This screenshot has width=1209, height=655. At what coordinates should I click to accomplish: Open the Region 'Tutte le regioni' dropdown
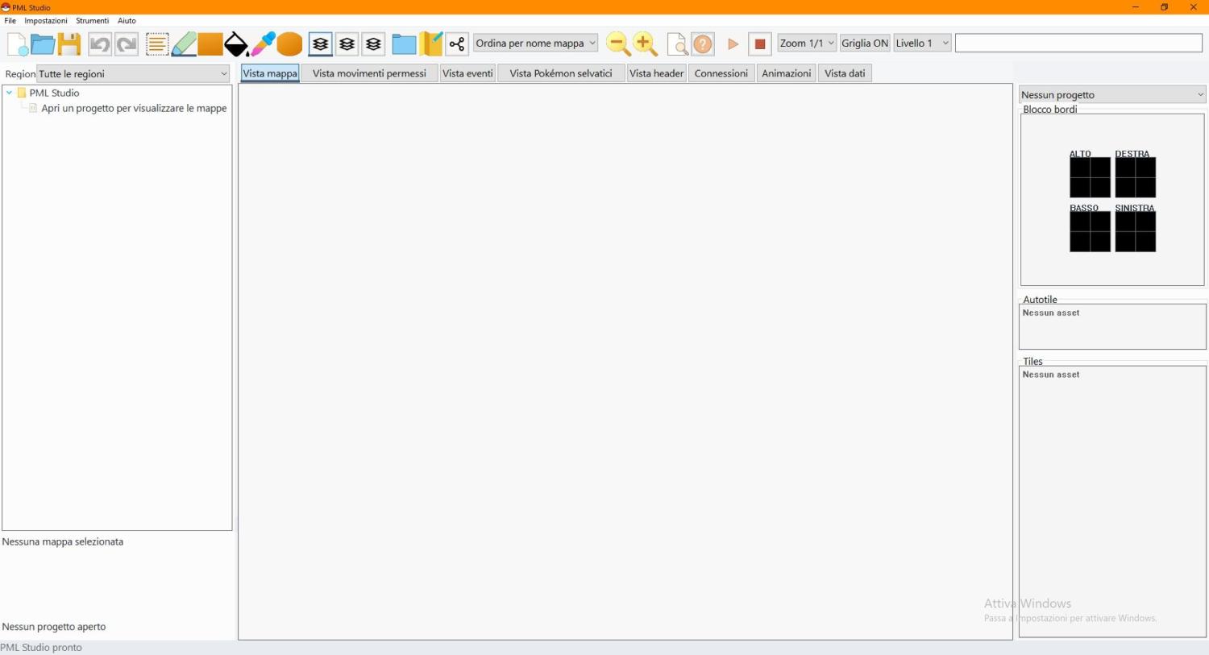[134, 74]
